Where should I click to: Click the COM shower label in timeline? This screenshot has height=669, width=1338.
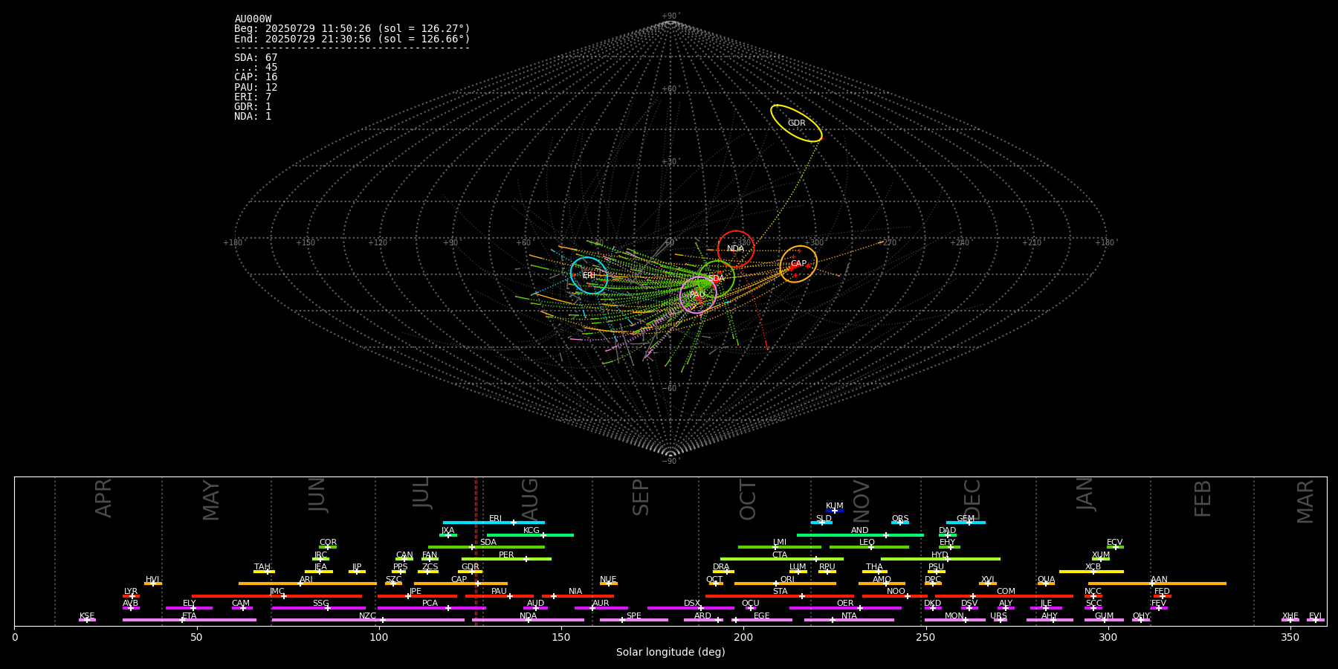click(x=1006, y=592)
